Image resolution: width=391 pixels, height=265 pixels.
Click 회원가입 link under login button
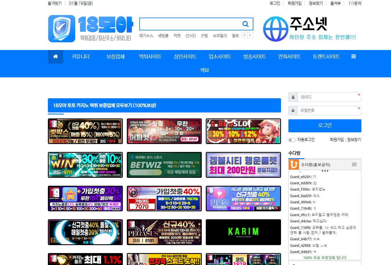pyautogui.click(x=337, y=140)
